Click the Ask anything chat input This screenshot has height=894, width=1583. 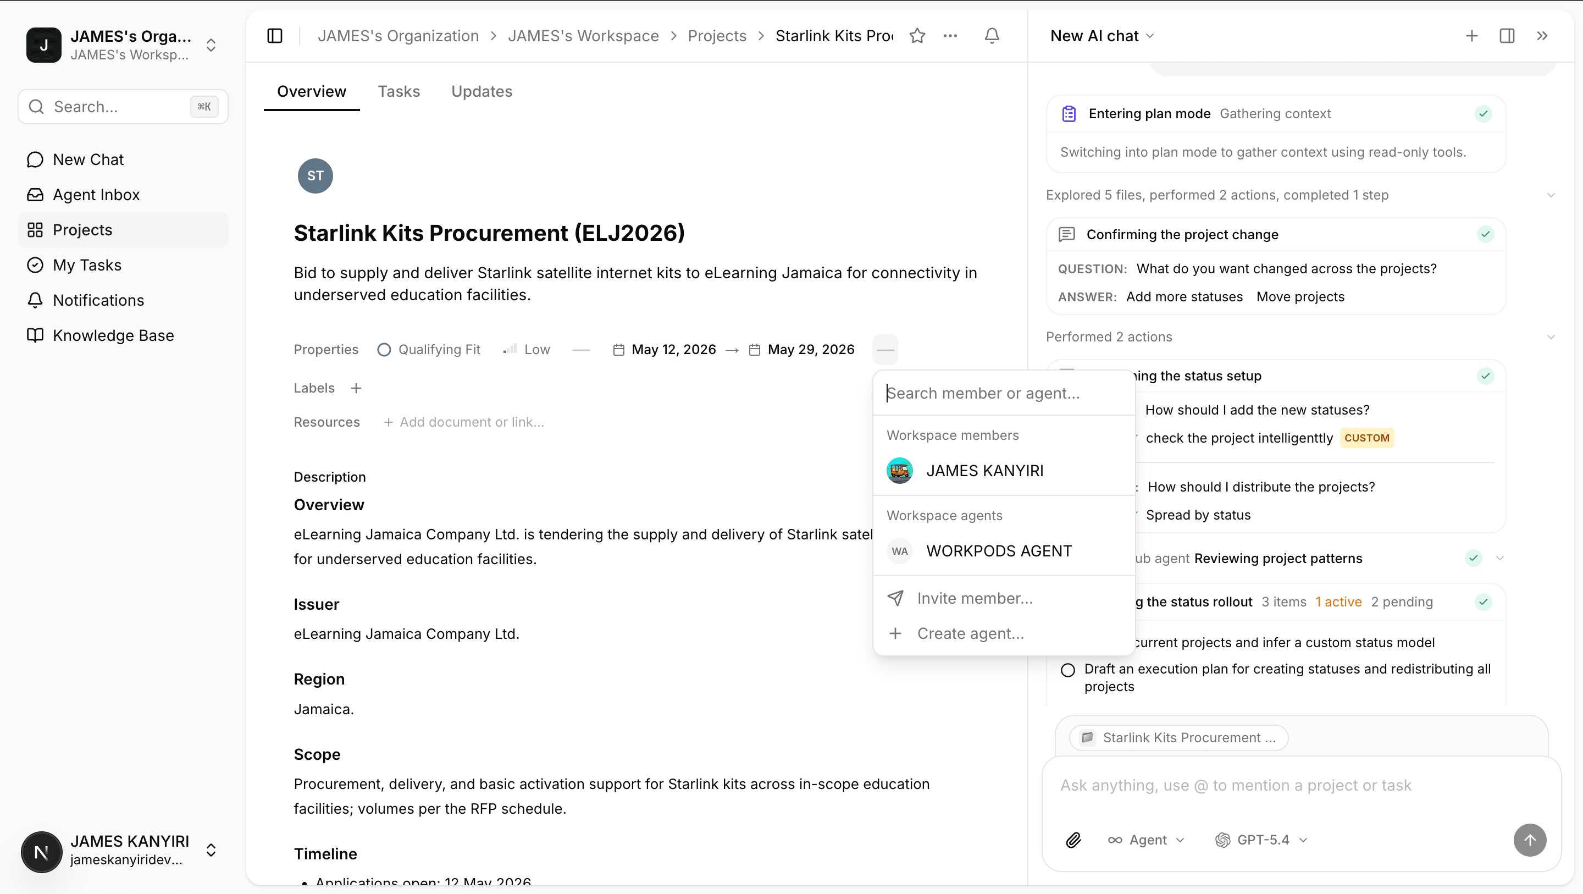pos(1300,786)
